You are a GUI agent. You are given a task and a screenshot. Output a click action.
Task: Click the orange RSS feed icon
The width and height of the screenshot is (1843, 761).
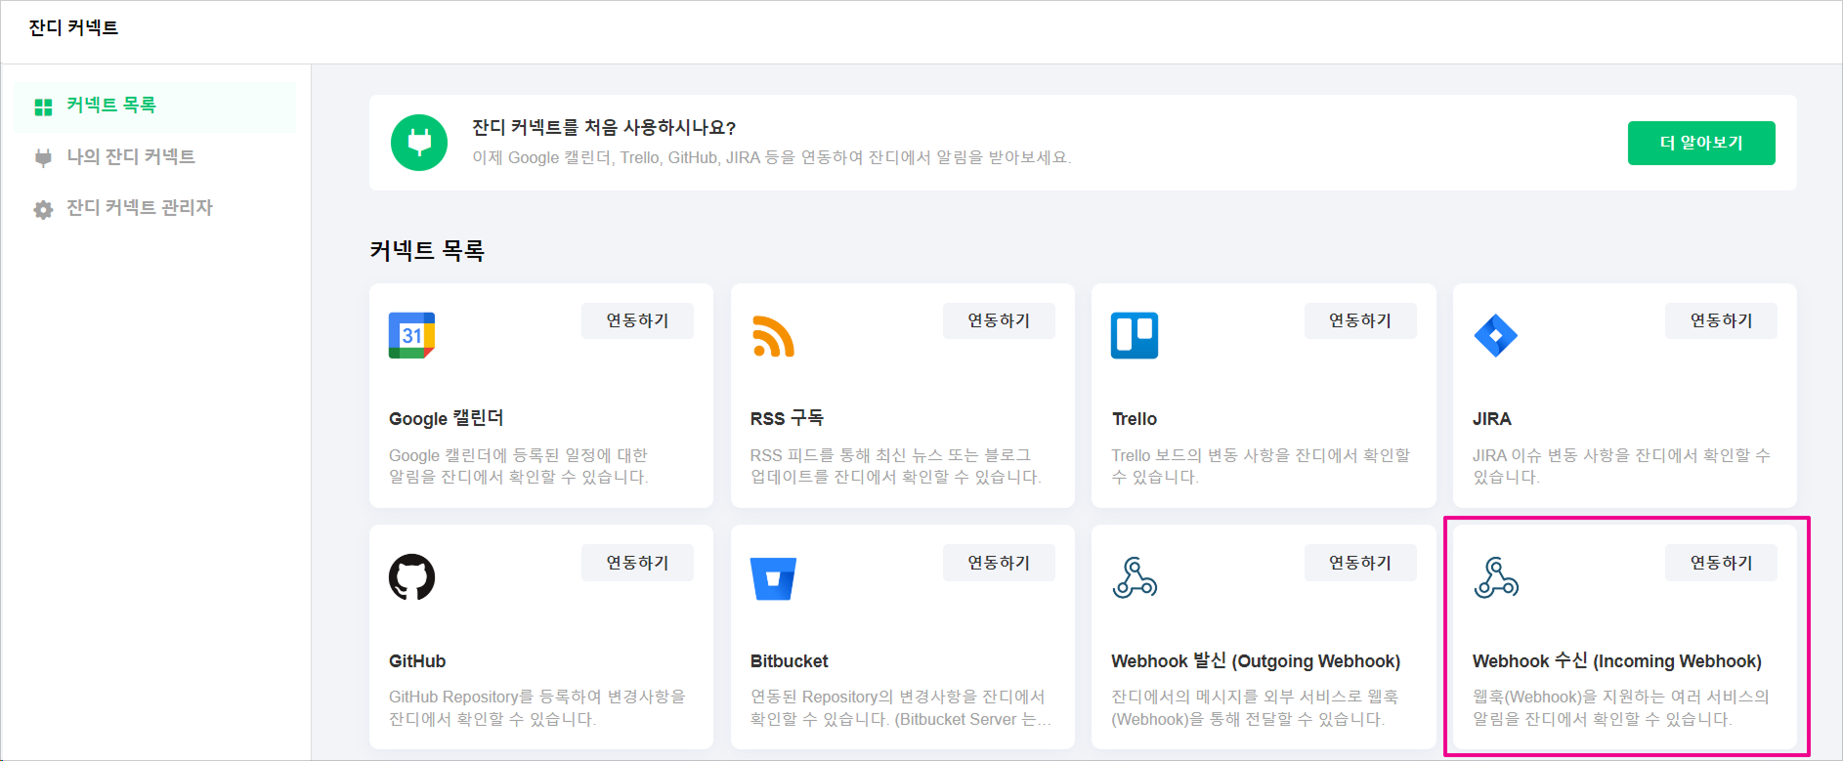pyautogui.click(x=773, y=336)
